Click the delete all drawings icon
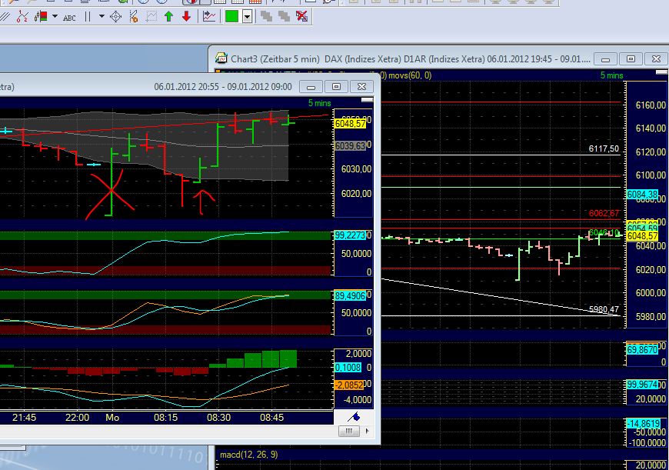The height and width of the screenshot is (470, 669). click(300, 15)
